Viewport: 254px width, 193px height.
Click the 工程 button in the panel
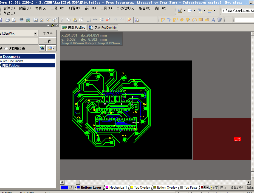[x=48, y=41]
